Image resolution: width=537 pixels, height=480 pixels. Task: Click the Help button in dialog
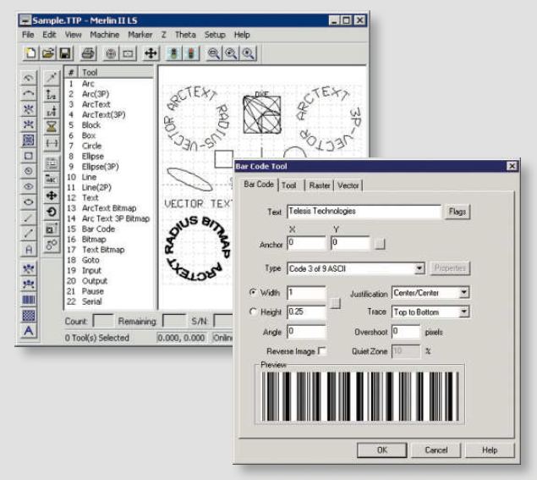click(490, 450)
